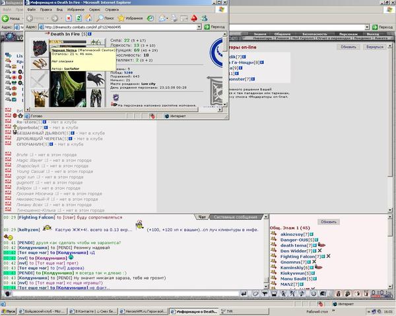Viewport: 396px width, 316px height.
Task: Click the funnel filter icon on the chat bar
Action: (x=265, y=294)
